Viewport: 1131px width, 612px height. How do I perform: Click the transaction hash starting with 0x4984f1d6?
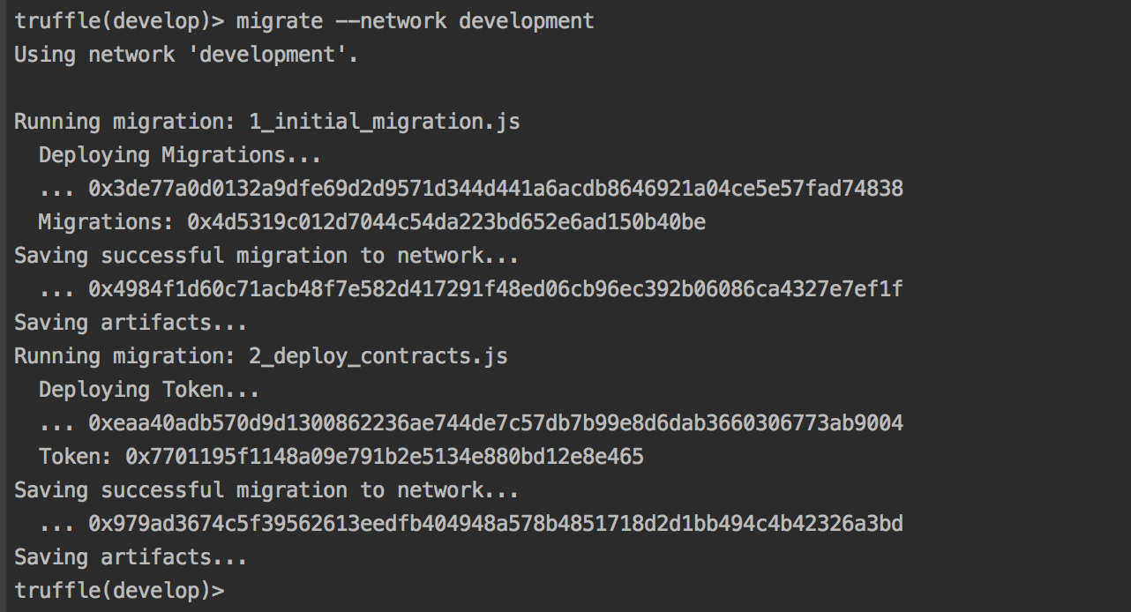click(x=495, y=289)
